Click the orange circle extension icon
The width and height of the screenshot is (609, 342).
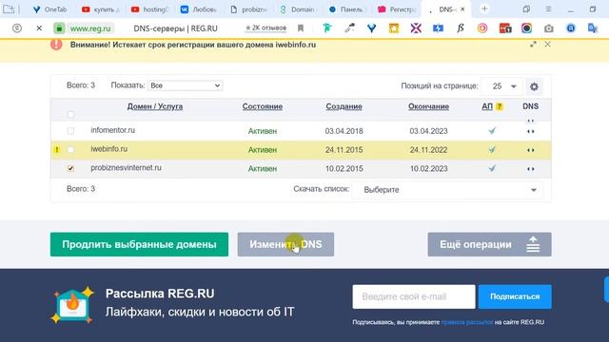[482, 28]
